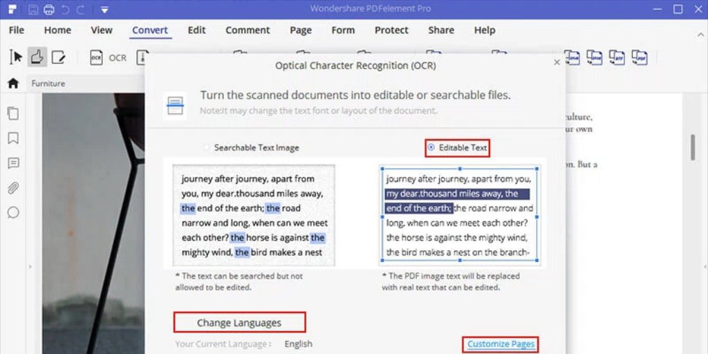Click the Change Languages button

[x=239, y=323]
